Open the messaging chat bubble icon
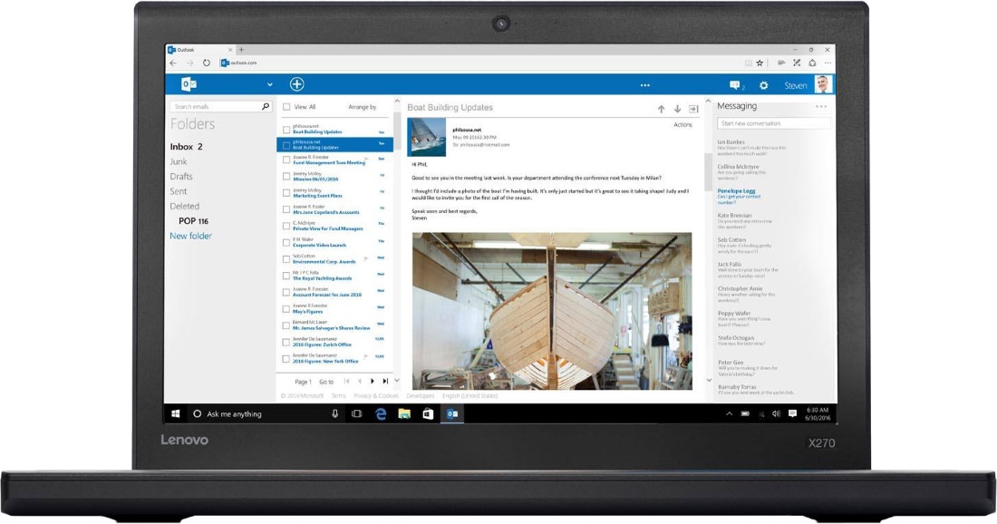This screenshot has height=524, width=997. (735, 85)
